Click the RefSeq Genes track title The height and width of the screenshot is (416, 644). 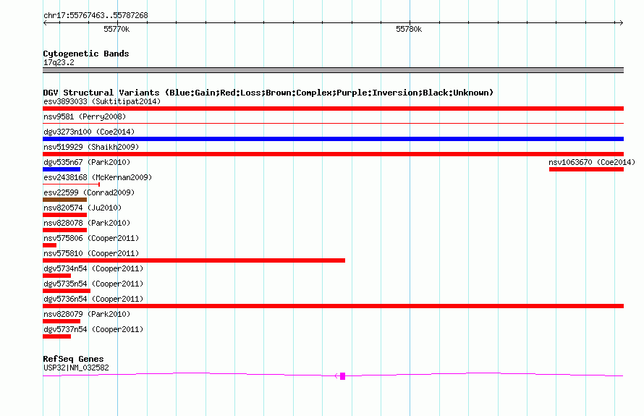[73, 359]
